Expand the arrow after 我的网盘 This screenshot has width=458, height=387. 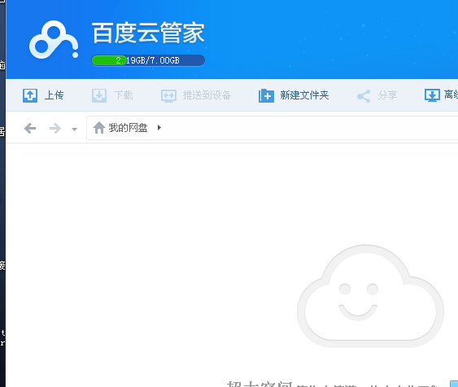click(x=159, y=128)
